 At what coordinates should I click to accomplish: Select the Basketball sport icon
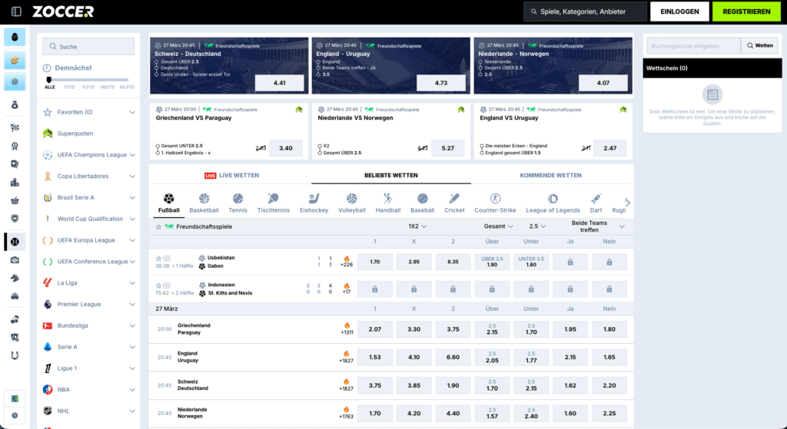[204, 199]
